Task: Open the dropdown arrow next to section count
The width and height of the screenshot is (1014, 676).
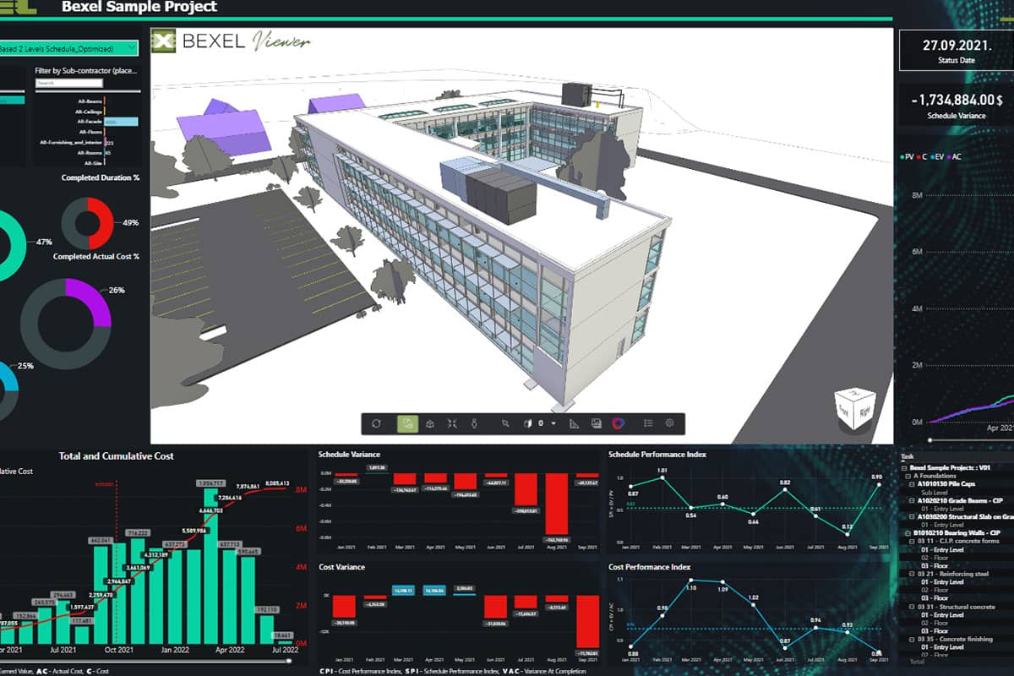Action: 553,423
